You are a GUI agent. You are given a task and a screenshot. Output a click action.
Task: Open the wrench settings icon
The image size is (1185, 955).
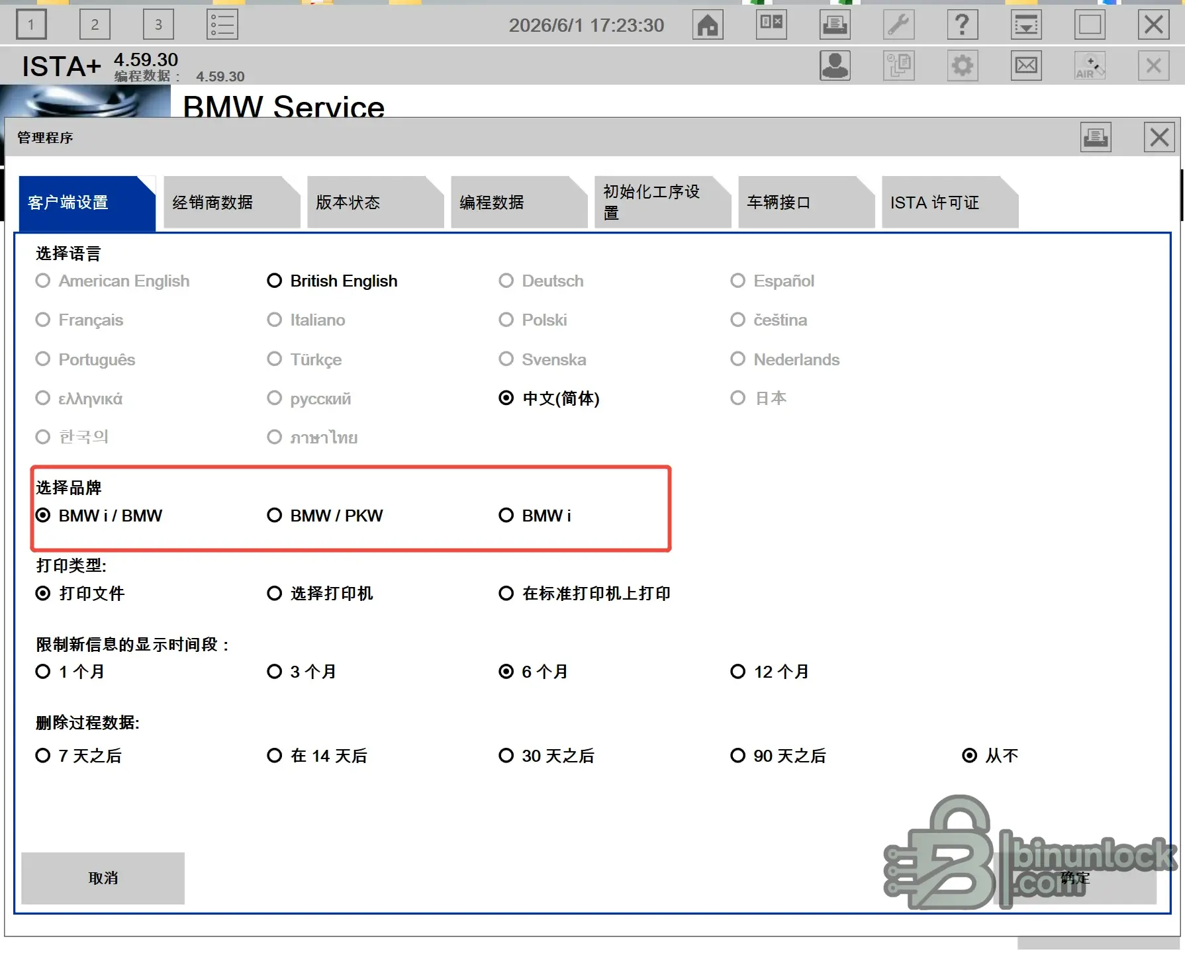(899, 25)
